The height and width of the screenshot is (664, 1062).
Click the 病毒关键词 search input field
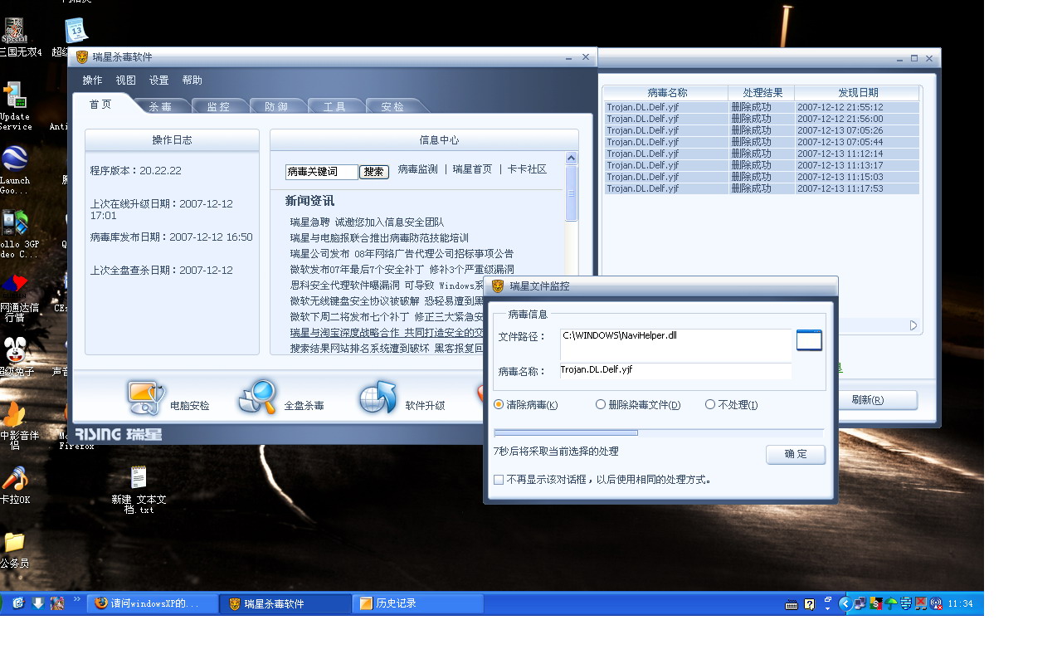point(322,172)
